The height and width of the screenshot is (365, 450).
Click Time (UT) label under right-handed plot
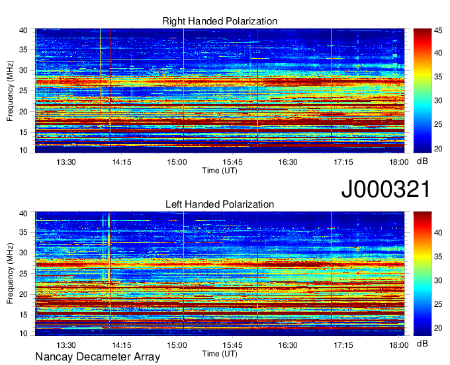pos(220,171)
